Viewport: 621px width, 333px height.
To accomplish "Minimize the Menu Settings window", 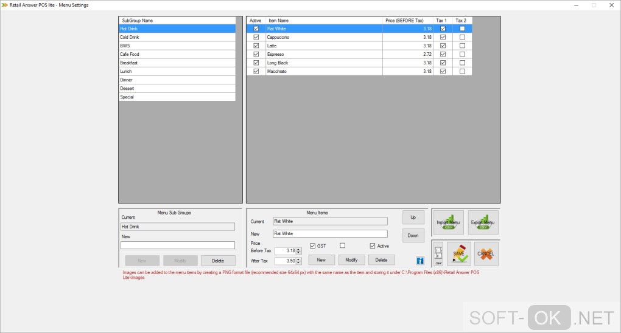I will (576, 5).
